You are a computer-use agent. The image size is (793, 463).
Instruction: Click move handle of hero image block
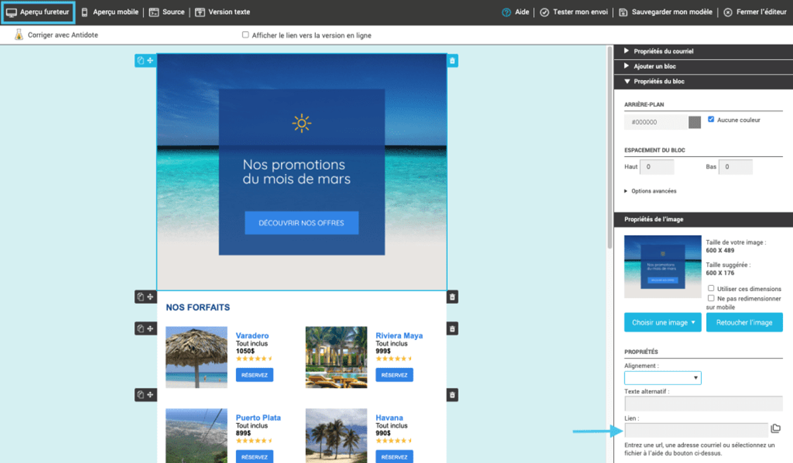(150, 61)
